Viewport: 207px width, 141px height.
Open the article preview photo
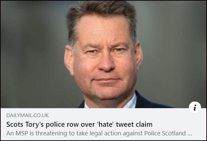103,54
